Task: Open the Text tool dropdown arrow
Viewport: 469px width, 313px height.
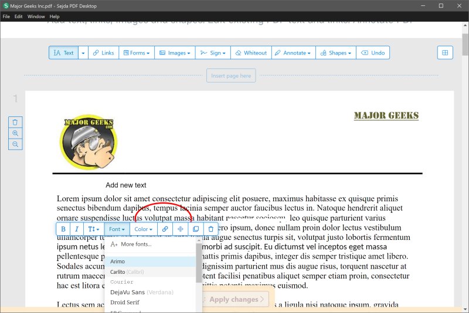Action: [83, 53]
